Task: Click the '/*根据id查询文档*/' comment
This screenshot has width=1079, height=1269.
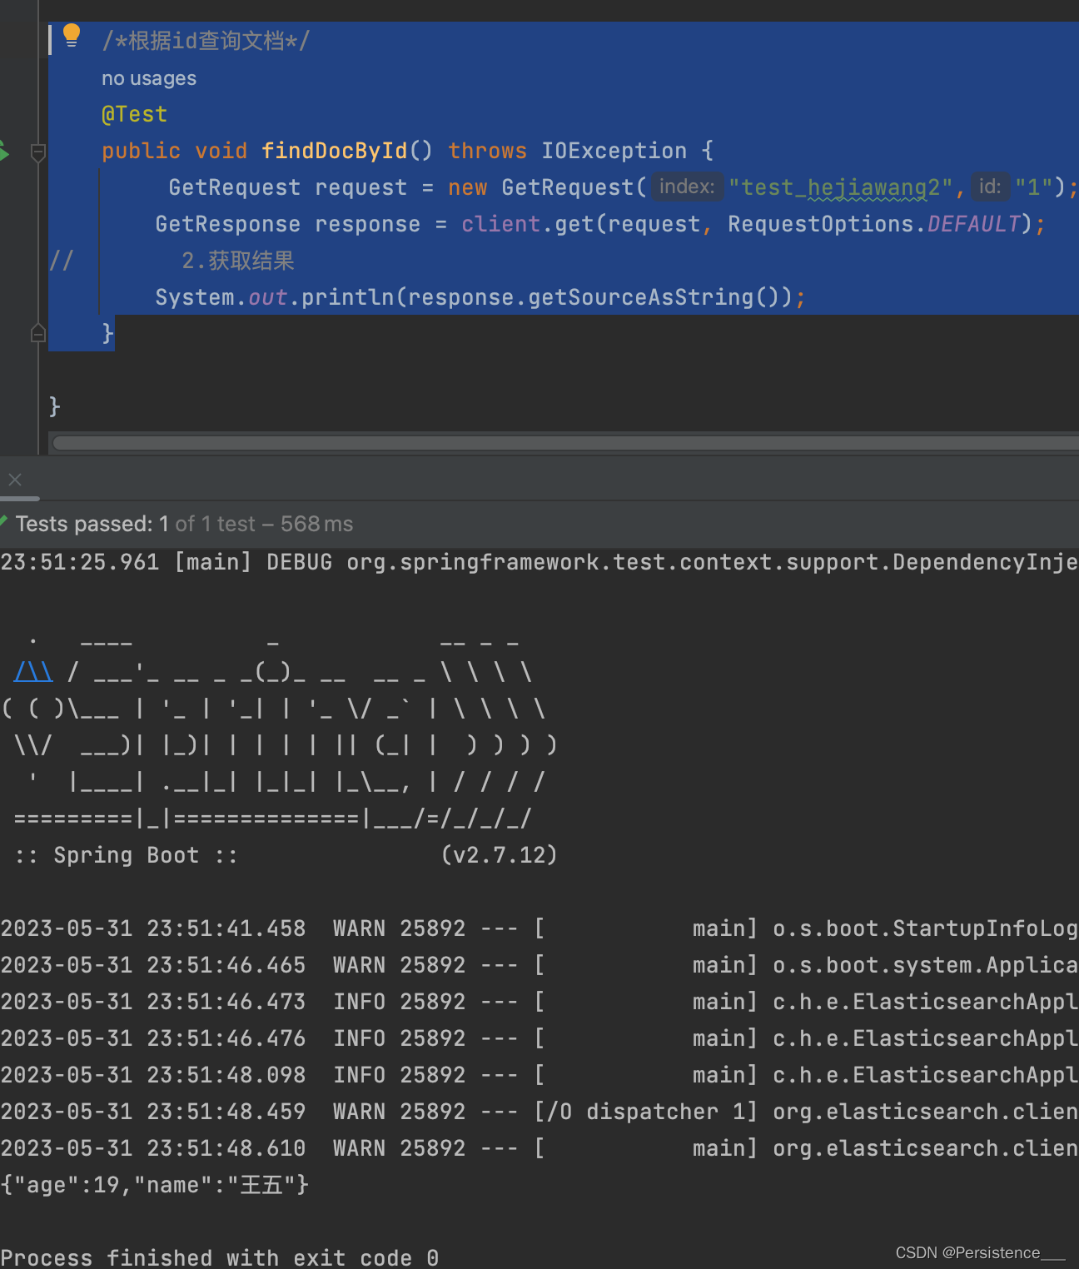Action: (206, 41)
